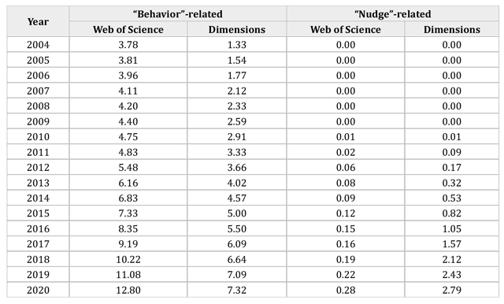Viewport: 504px width, 304px height.
Task: Click Web of Science header under Behavior-related
Action: pos(128,29)
